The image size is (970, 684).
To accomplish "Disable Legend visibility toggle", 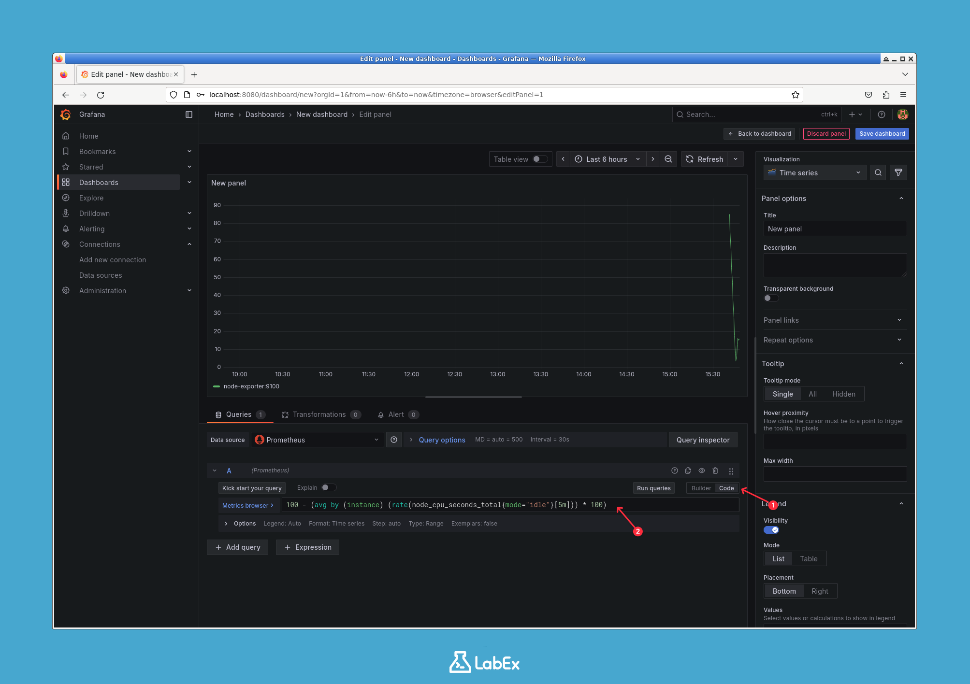I will (771, 530).
